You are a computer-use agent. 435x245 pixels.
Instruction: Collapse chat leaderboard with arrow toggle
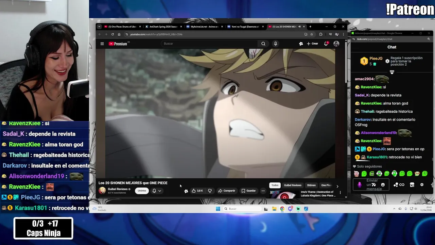tap(392, 72)
